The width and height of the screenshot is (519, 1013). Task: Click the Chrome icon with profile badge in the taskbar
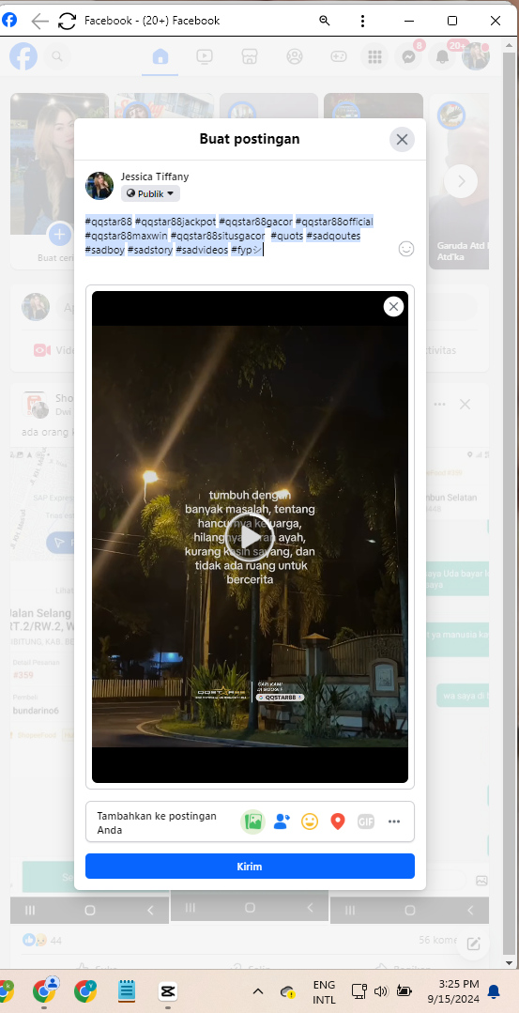[x=44, y=990]
